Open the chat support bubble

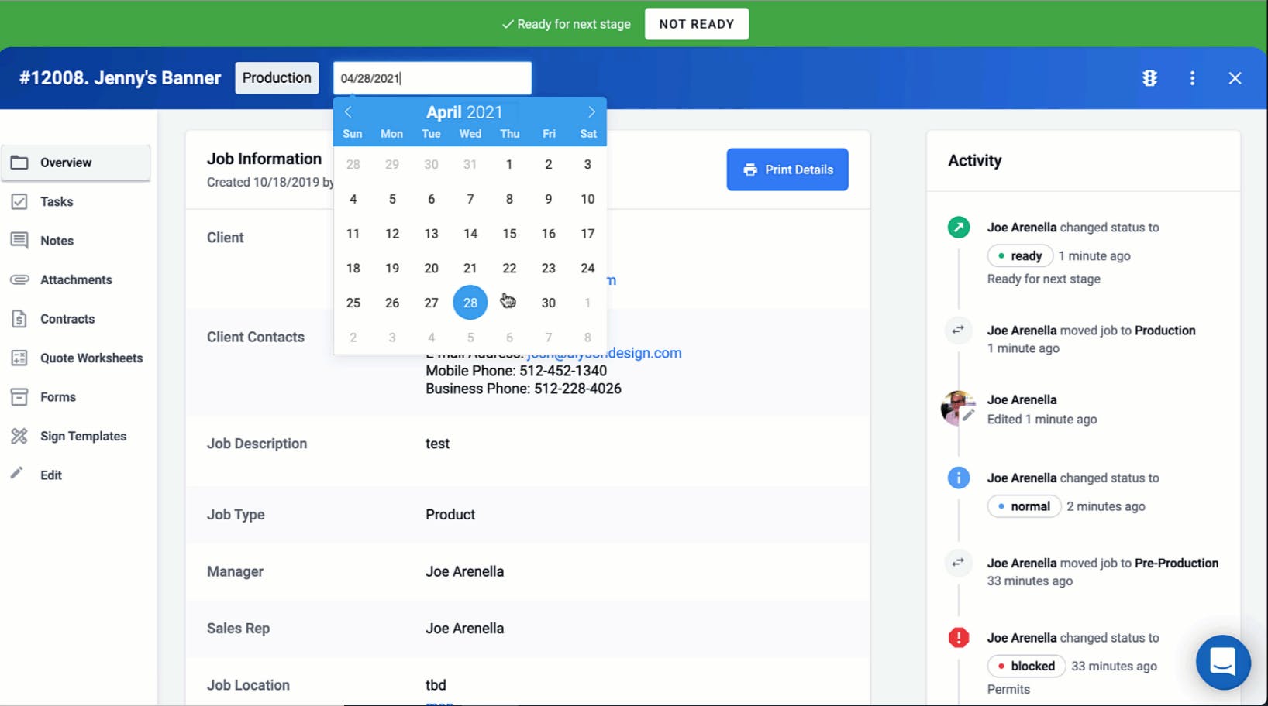[x=1223, y=663]
